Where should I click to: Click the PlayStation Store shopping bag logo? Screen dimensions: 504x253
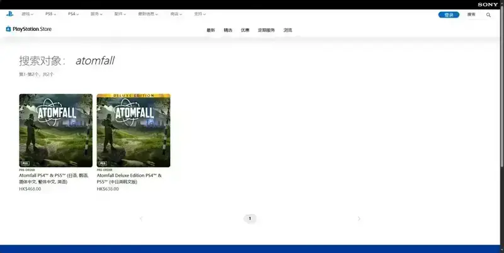tap(8, 29)
